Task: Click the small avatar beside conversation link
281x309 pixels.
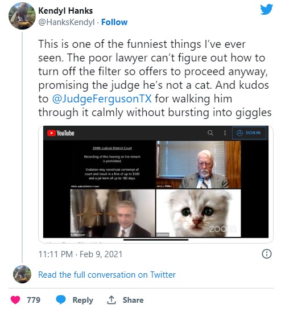Action: (x=22, y=274)
